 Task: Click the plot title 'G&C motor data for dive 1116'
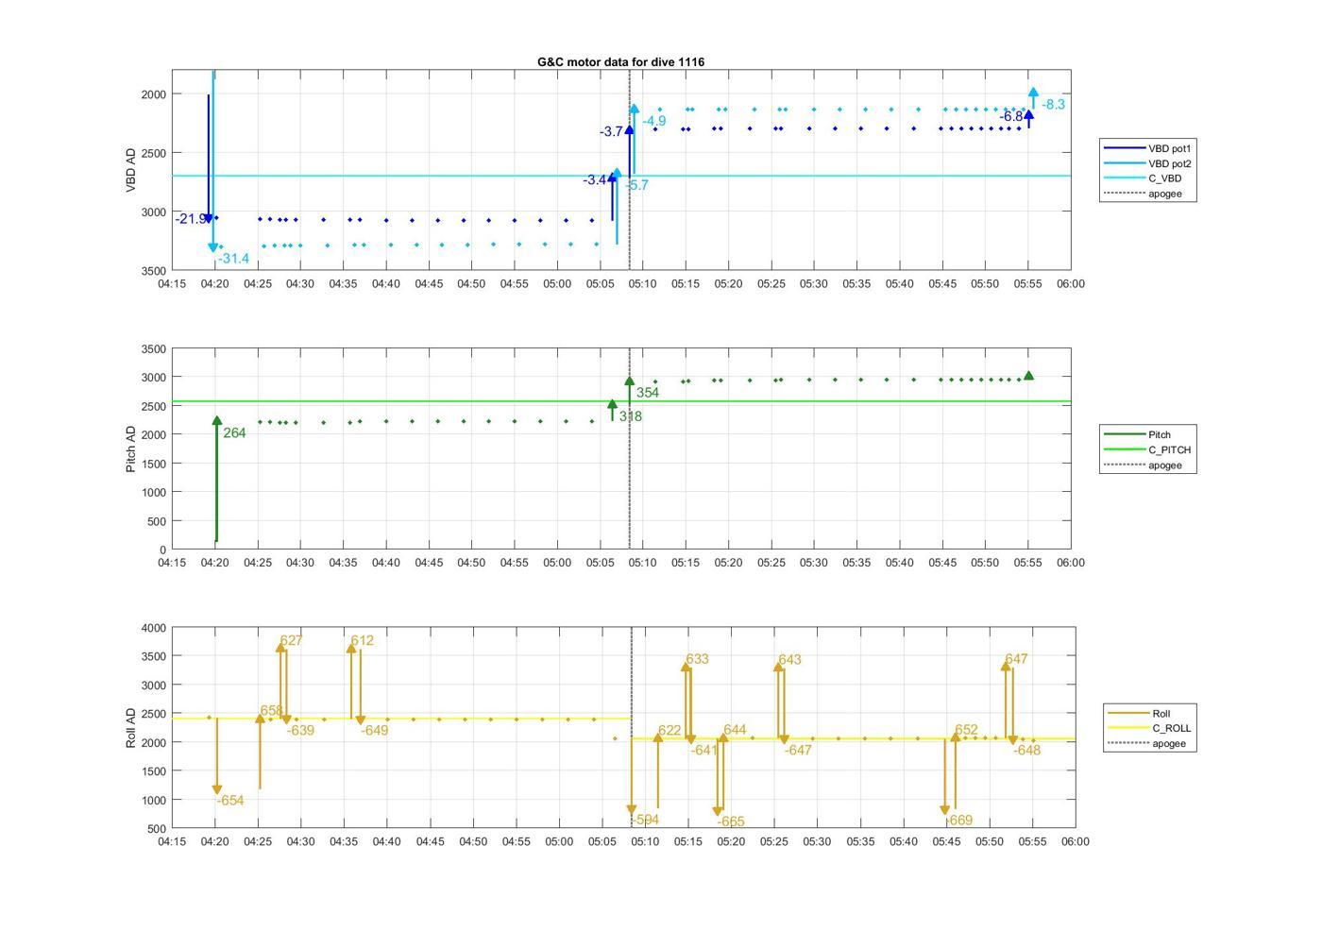(620, 61)
